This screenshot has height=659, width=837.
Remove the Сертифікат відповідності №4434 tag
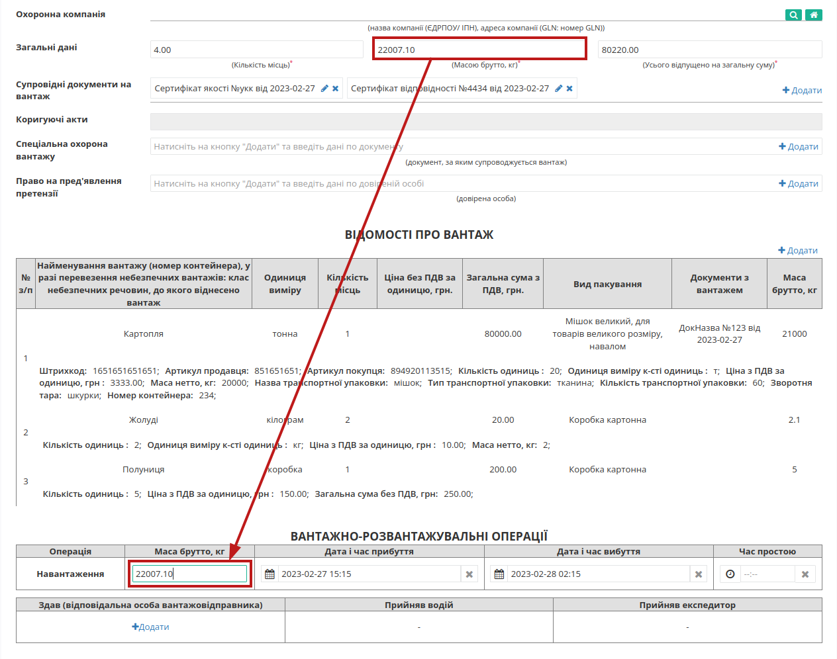click(569, 89)
